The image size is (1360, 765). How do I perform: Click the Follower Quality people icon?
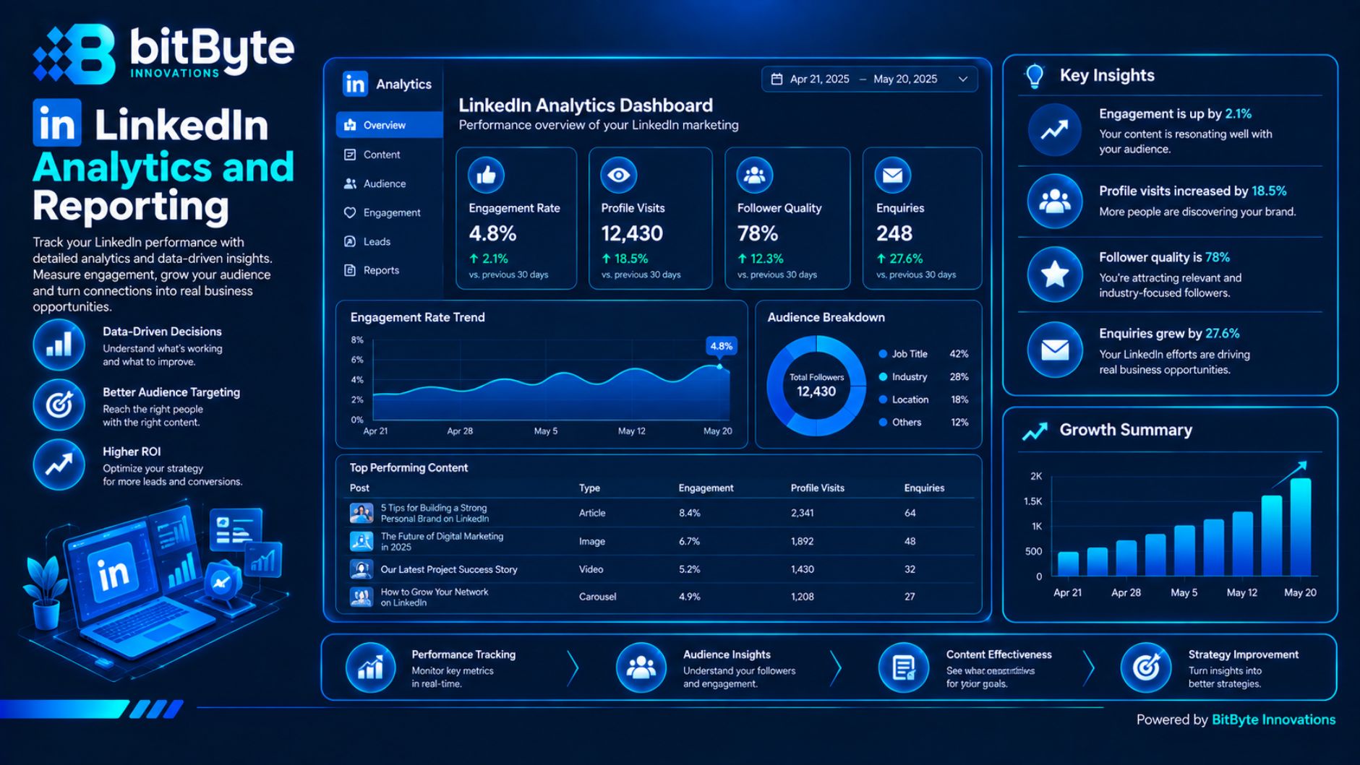pyautogui.click(x=754, y=175)
